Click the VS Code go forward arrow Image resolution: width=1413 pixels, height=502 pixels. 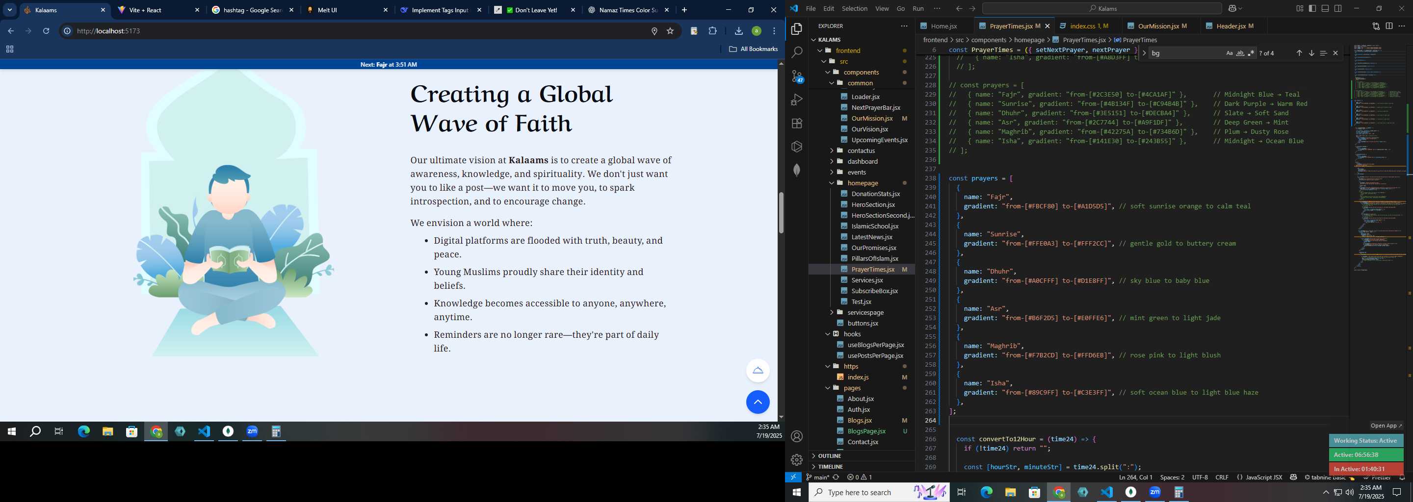[x=972, y=8]
